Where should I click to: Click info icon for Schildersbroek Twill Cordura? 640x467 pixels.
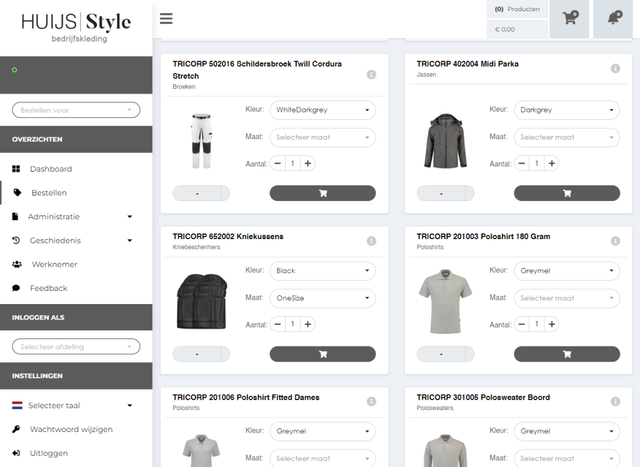click(371, 75)
